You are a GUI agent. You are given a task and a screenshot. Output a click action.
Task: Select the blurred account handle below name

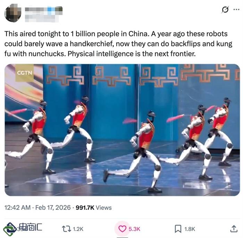coord(42,18)
